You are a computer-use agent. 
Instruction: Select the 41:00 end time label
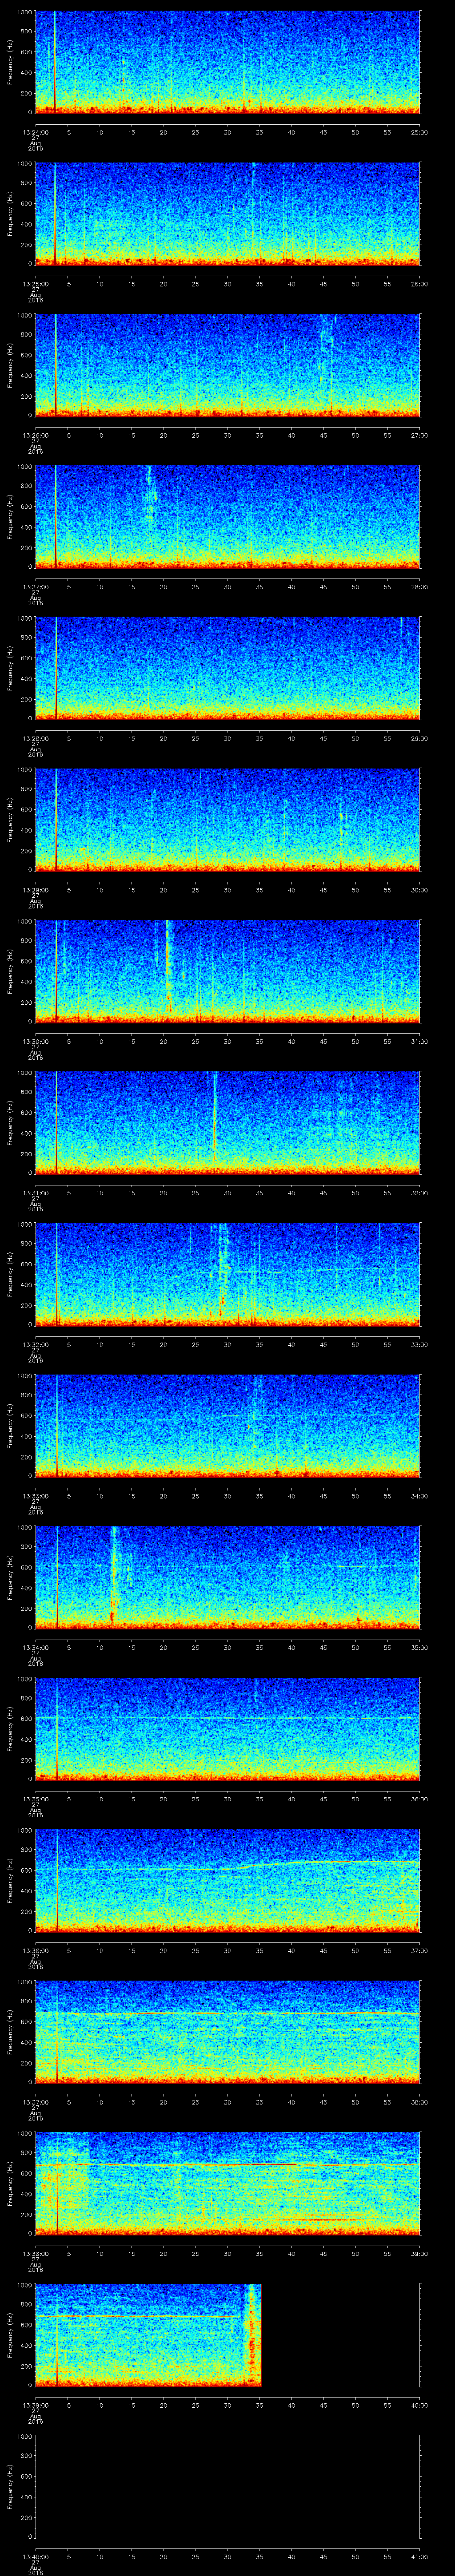tap(420, 2556)
